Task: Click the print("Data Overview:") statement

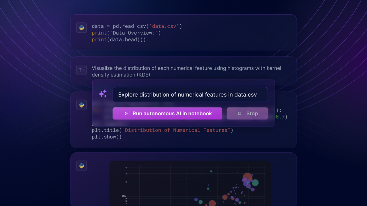Action: (126, 33)
